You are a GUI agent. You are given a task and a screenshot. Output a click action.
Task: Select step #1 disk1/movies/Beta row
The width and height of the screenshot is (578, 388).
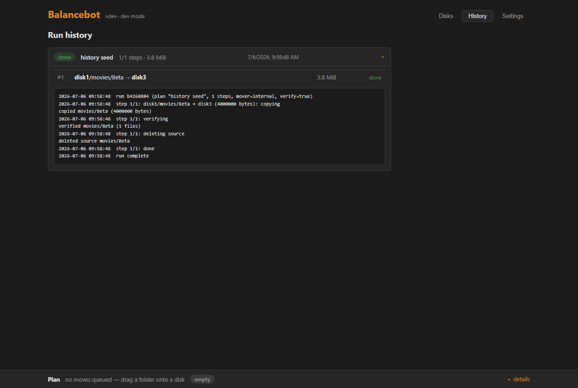click(x=219, y=78)
